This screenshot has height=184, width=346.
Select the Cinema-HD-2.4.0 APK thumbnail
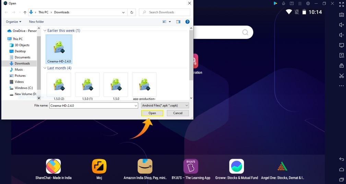click(x=59, y=49)
